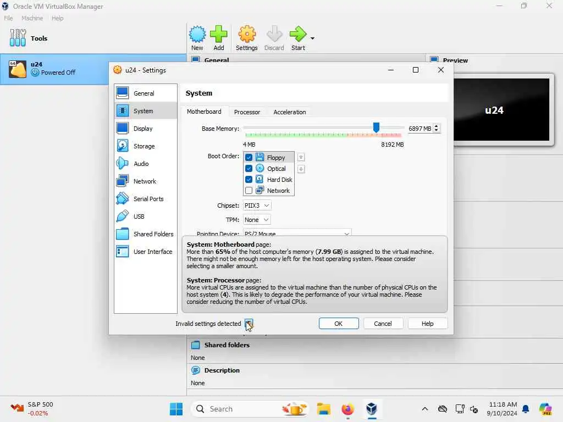The width and height of the screenshot is (563, 422).
Task: Open the Machine menu
Action: tap(32, 18)
